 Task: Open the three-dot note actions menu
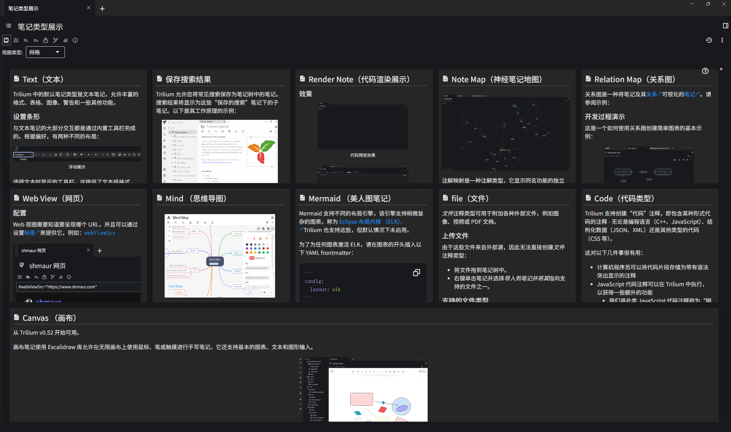(722, 40)
